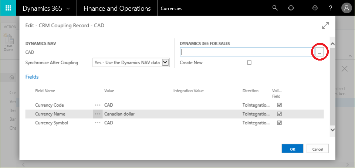Collapse the Fields section heading
355x168 pixels.
32,77
